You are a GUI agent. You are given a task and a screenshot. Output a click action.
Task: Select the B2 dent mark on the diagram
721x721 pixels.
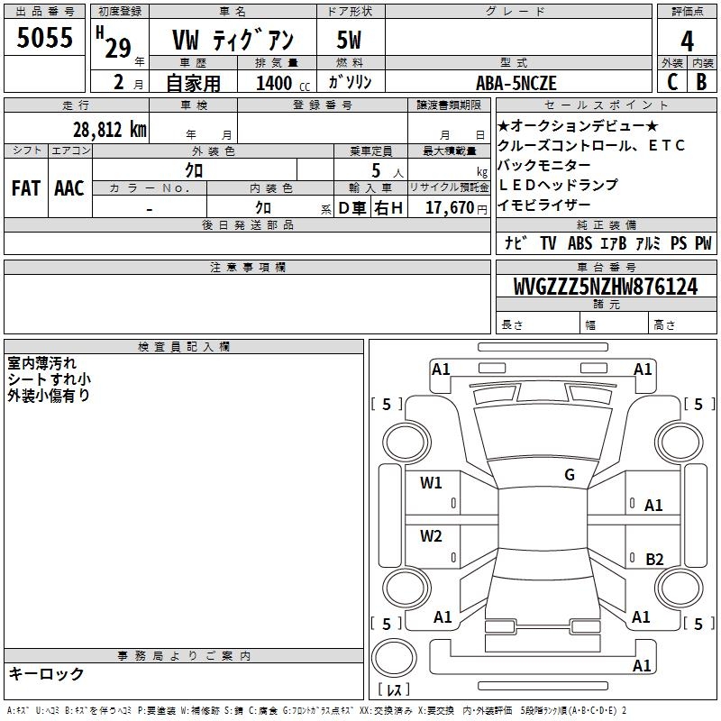[x=654, y=560]
